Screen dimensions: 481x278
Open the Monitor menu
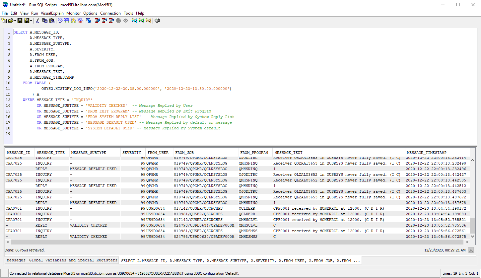tap(73, 13)
